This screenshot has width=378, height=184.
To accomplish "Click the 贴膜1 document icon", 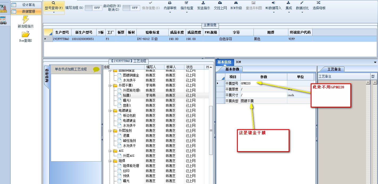I will pos(119,95).
